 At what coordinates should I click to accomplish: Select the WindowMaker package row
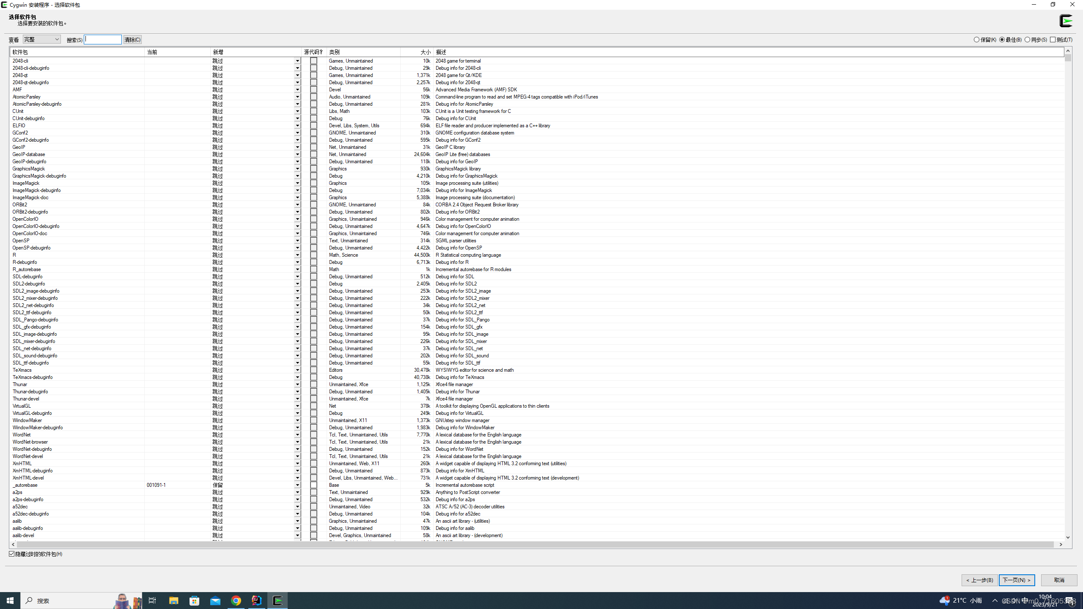point(537,420)
